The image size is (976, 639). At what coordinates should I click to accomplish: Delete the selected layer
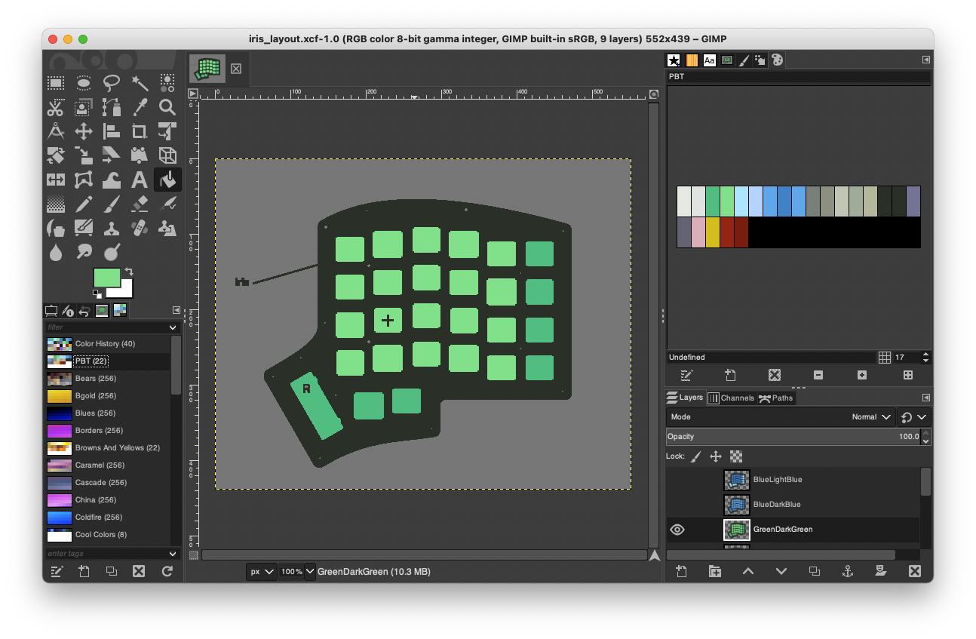click(914, 572)
